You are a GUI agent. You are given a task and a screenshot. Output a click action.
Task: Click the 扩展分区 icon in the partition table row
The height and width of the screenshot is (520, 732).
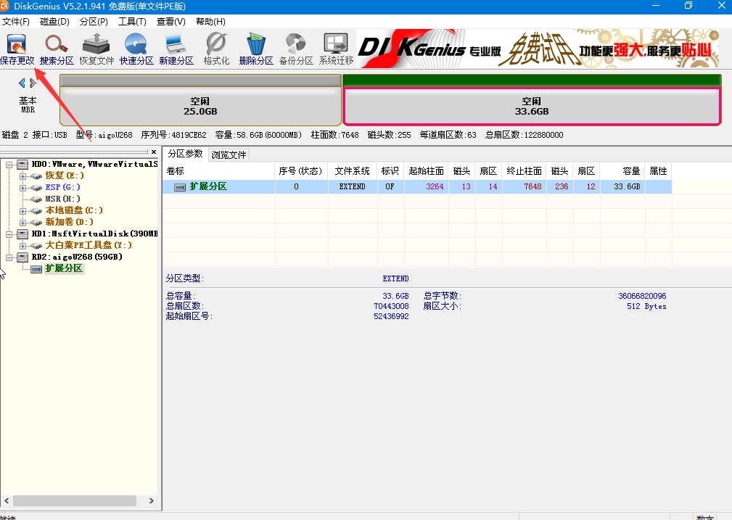pos(180,187)
